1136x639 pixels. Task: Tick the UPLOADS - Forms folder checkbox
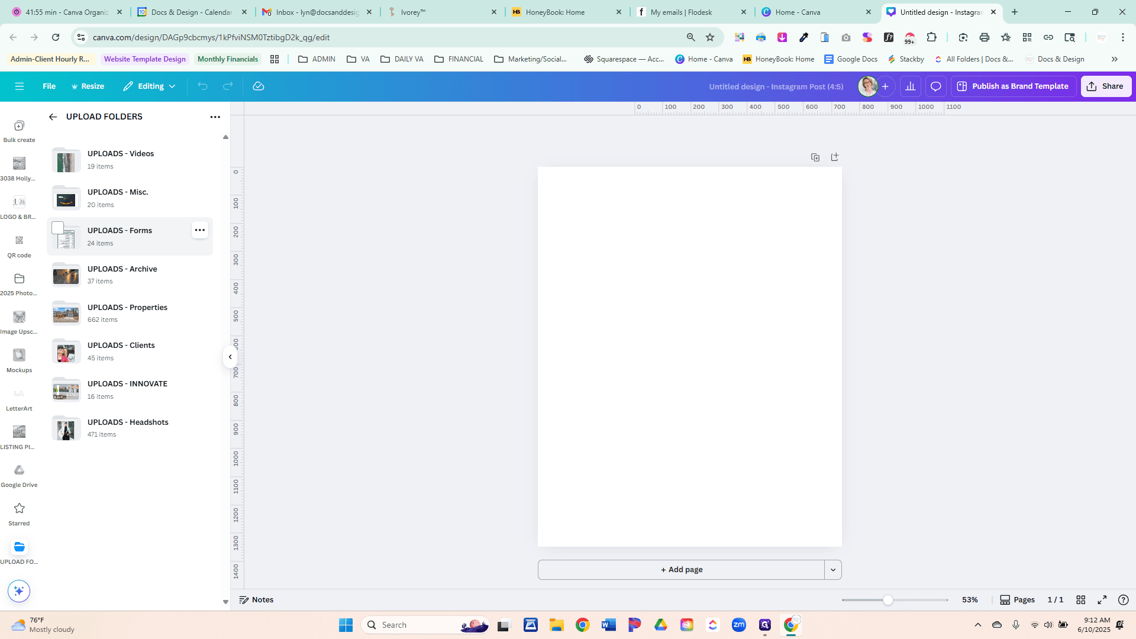58,228
